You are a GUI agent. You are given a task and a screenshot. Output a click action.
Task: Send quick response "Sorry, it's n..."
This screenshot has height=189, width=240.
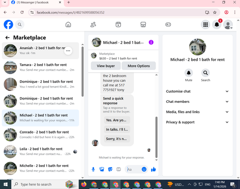coord(117,139)
